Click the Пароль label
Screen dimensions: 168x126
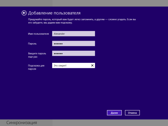click(32, 44)
